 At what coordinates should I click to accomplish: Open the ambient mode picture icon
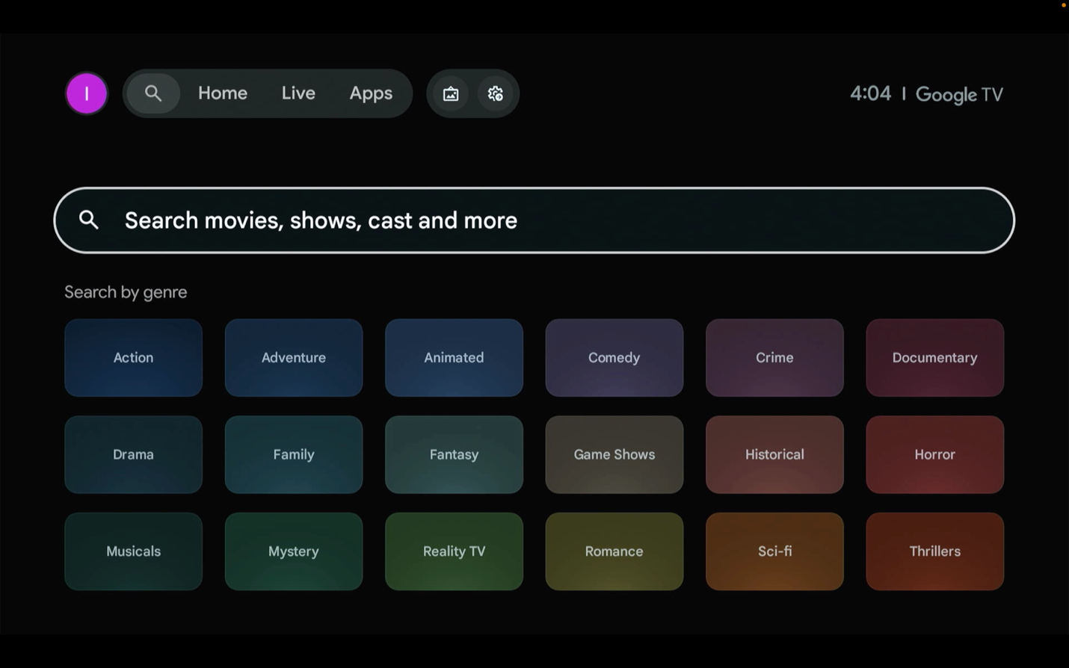pos(451,93)
